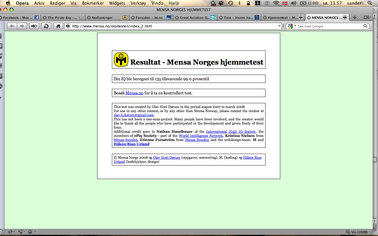This screenshot has height=236, width=378.
Task: Open Spotlight search in the menu bar
Action: tap(370, 3)
